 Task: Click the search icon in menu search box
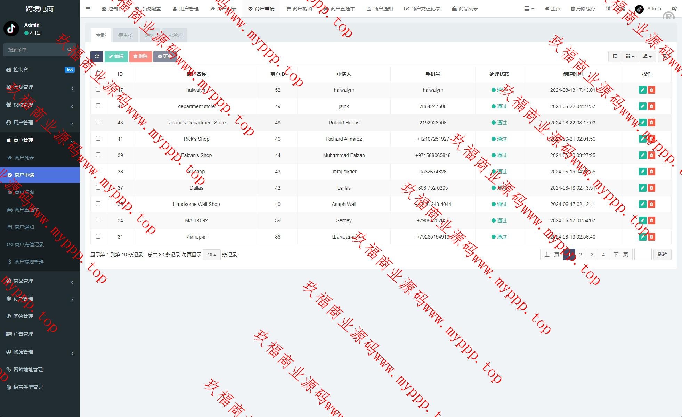click(70, 50)
